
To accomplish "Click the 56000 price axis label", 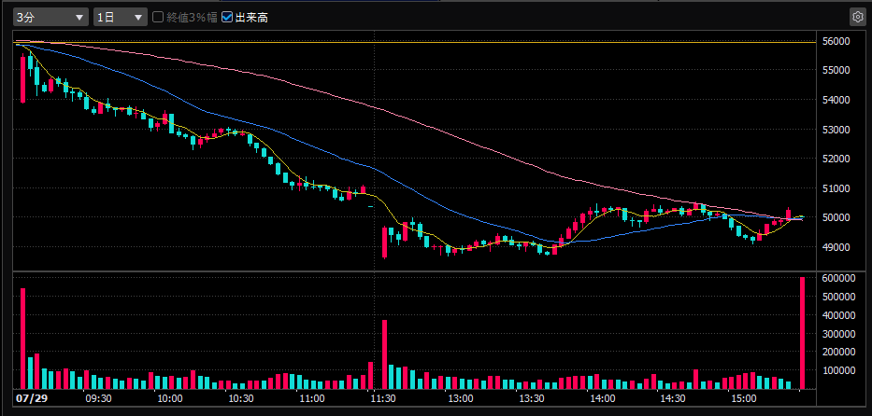I will coord(836,41).
